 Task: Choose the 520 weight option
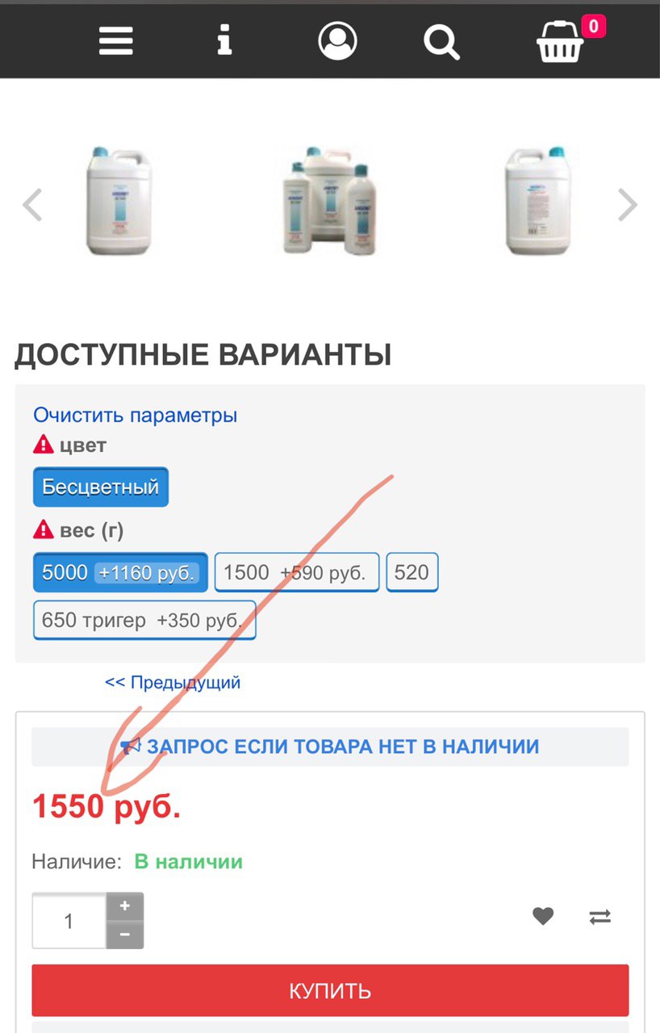point(412,573)
